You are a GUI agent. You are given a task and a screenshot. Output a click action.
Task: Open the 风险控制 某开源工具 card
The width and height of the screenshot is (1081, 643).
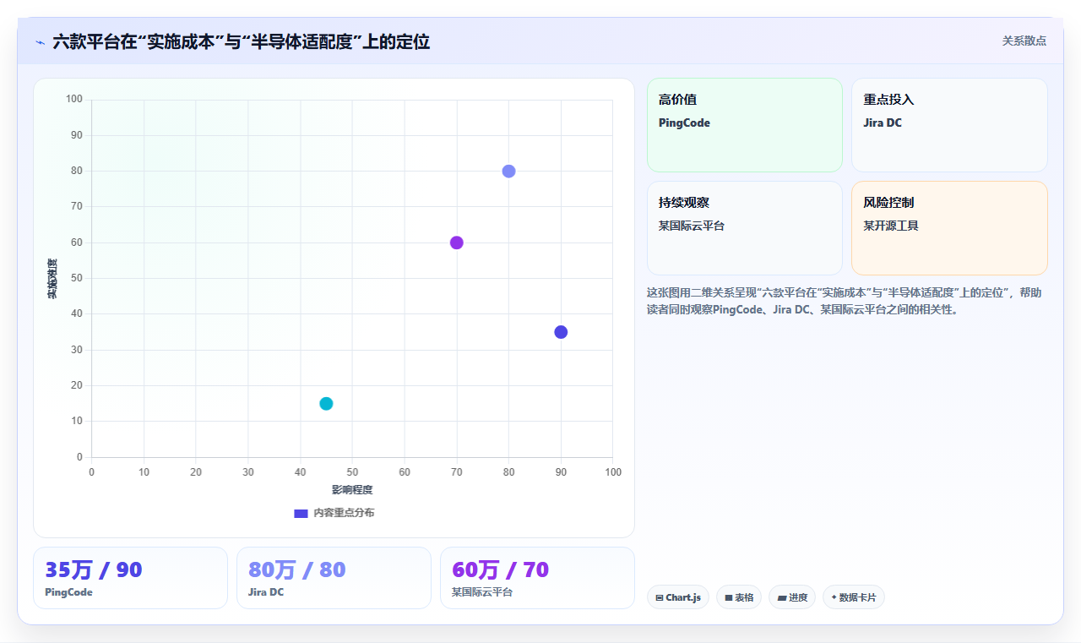pos(949,228)
